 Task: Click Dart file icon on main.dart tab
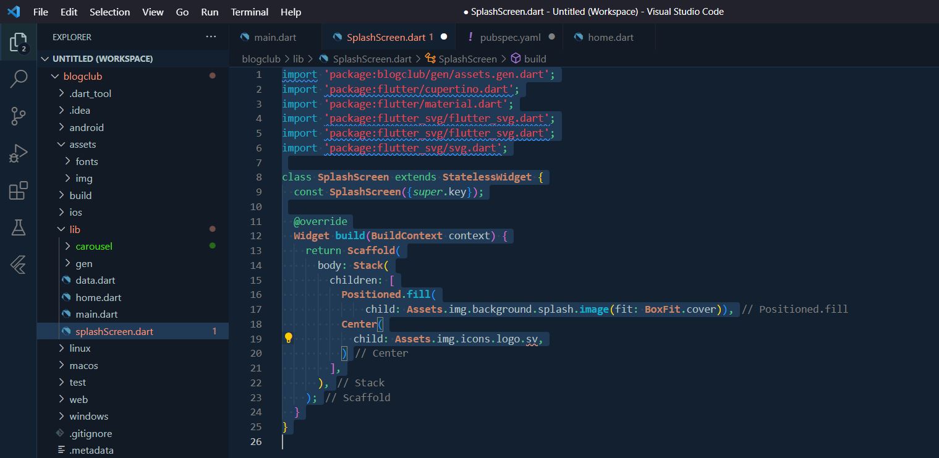click(245, 37)
